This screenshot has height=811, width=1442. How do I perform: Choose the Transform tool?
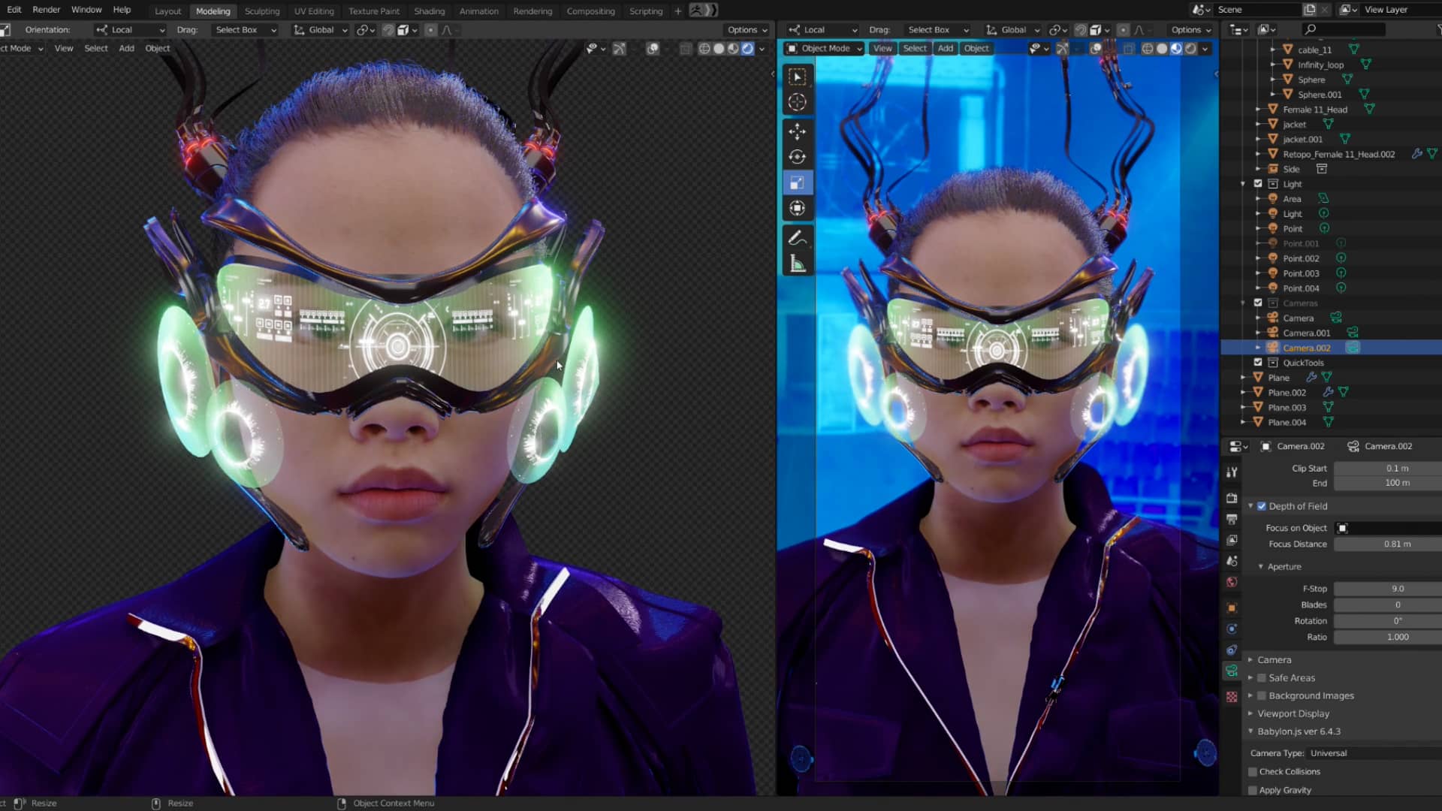click(x=797, y=208)
